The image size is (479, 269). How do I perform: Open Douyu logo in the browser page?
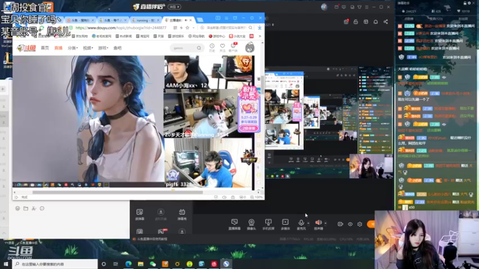click(26, 48)
